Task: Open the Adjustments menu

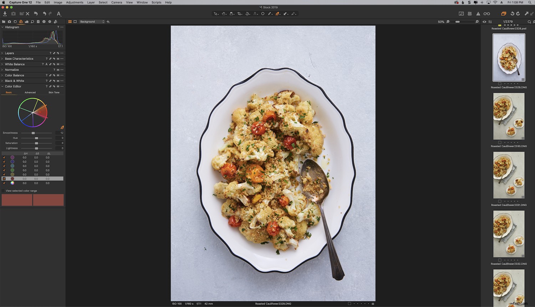Action: click(75, 2)
